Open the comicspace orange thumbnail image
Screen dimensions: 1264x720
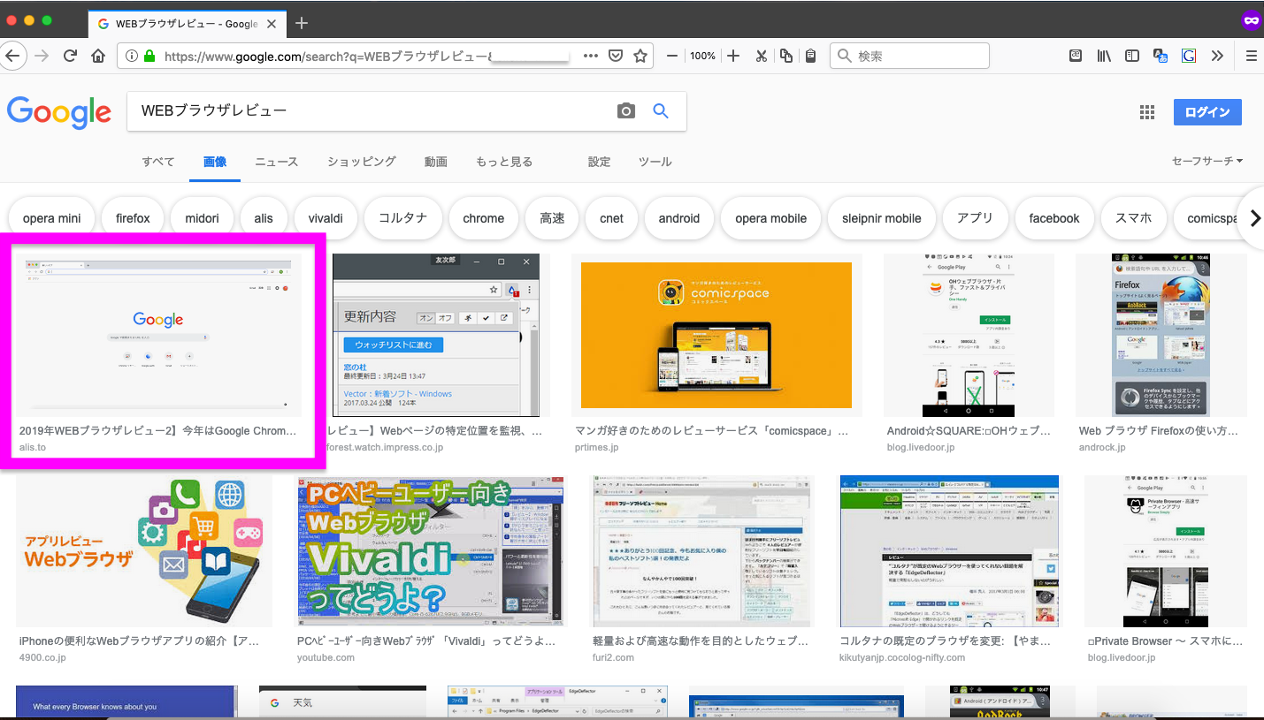click(716, 335)
